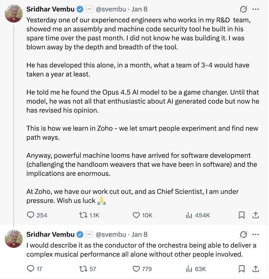The width and height of the screenshot is (269, 279).
Task: Click the Grok icon on second tweet
Action: [243, 234]
